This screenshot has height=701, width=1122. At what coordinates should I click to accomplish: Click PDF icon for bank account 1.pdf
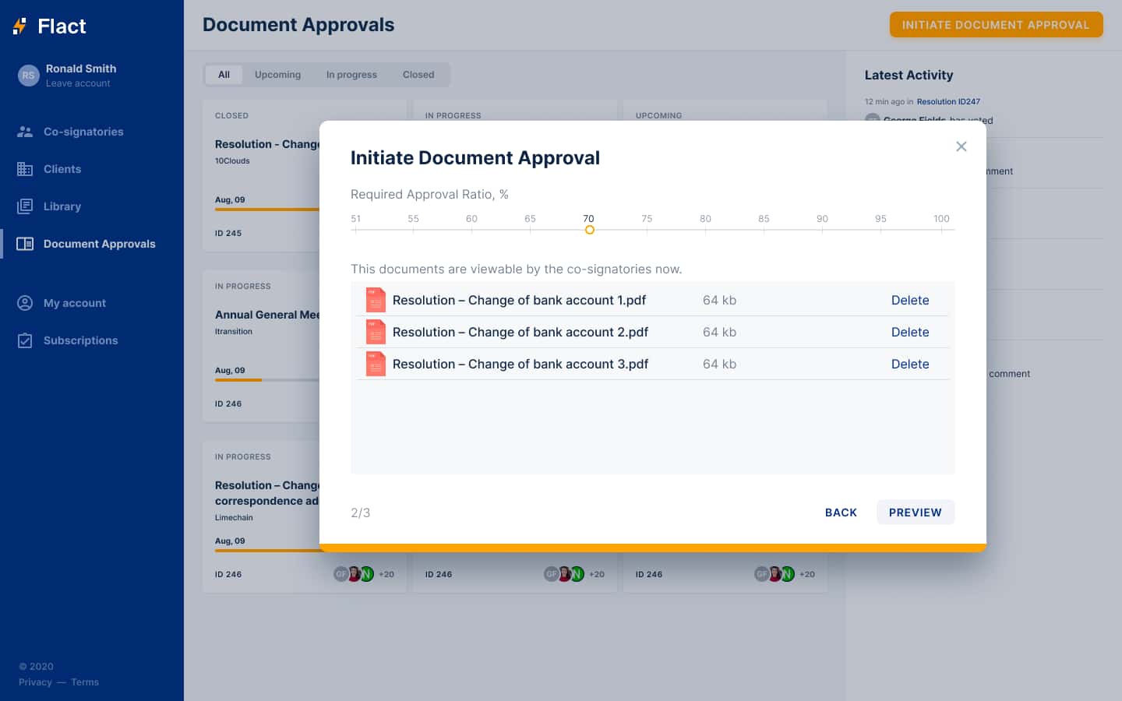coord(376,301)
